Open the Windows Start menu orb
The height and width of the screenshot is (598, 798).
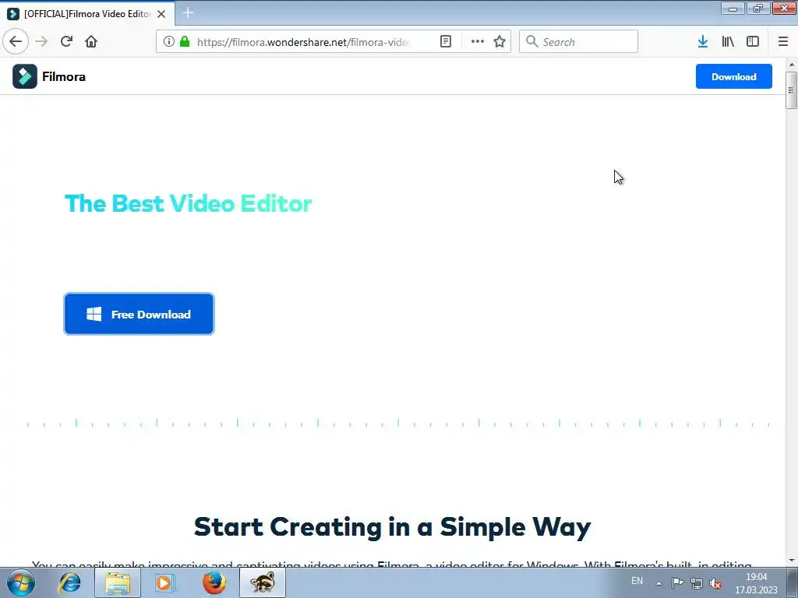[x=21, y=582]
